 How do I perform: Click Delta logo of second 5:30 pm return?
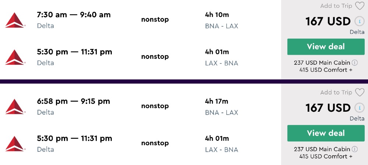[15, 143]
